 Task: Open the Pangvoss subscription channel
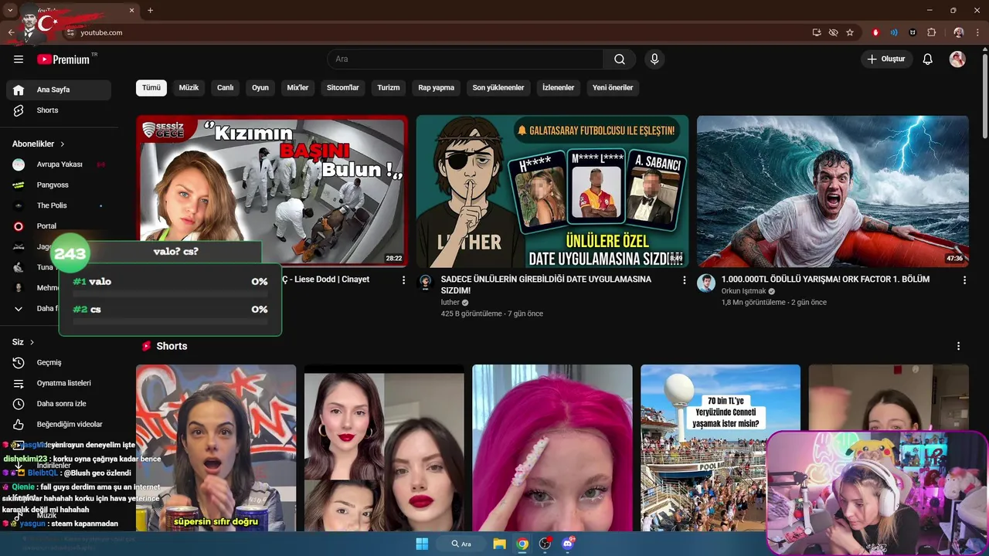(x=59, y=185)
